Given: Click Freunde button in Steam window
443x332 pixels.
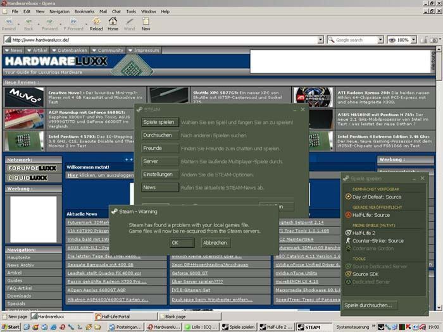Looking at the screenshot, I should point(160,148).
